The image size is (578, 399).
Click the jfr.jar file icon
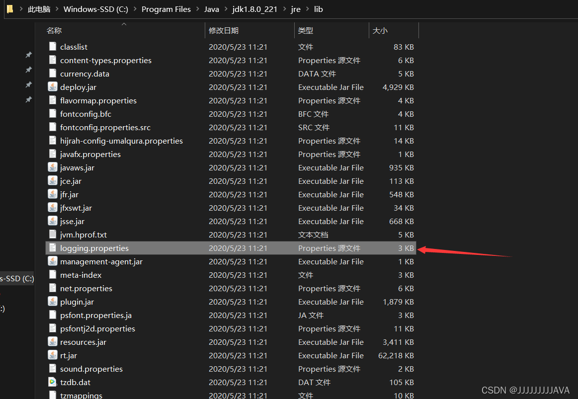click(53, 194)
